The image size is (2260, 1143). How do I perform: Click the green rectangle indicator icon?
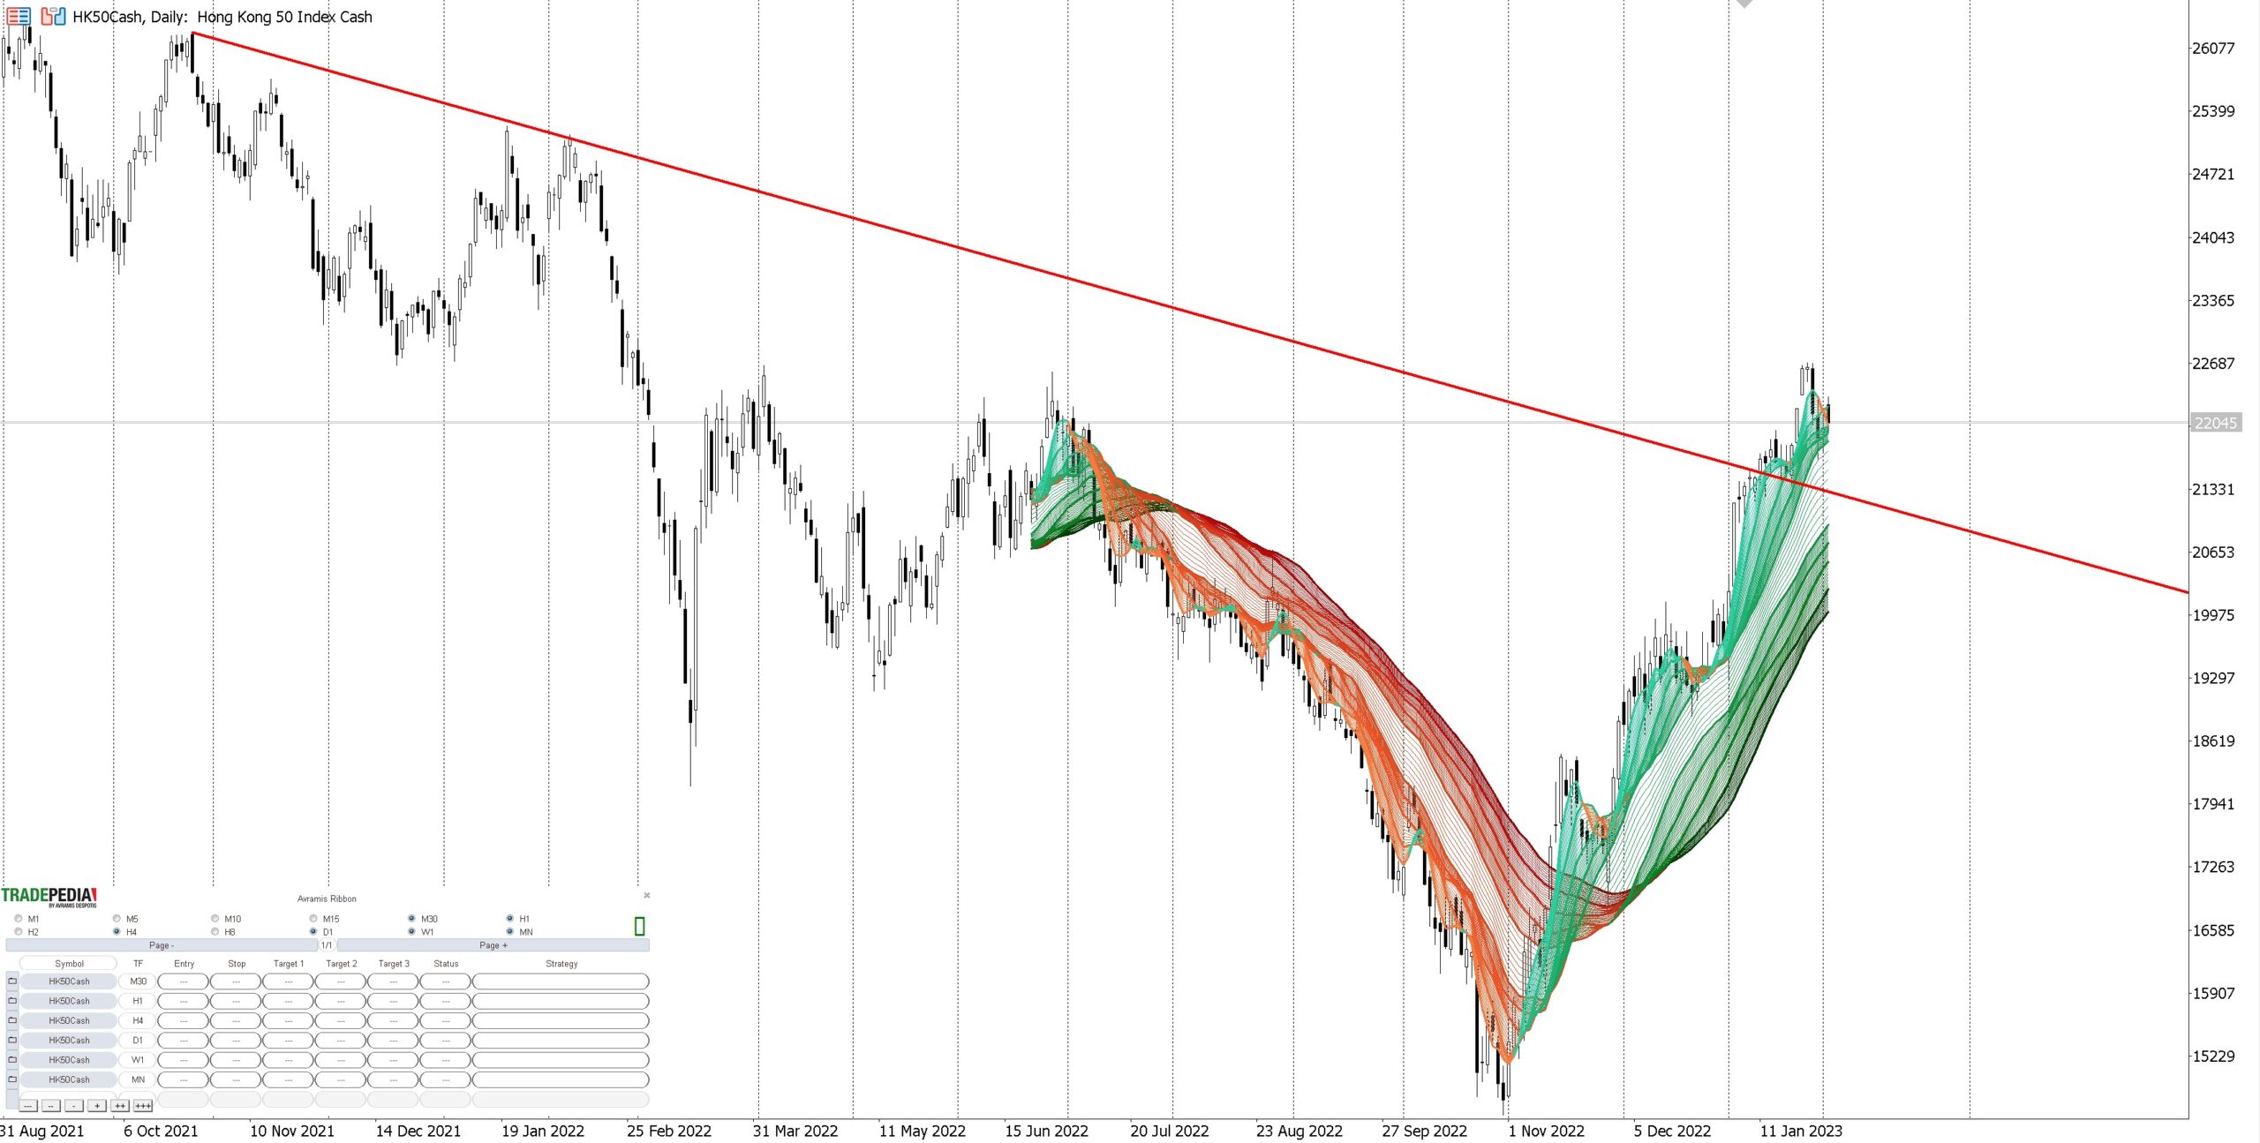point(639,926)
